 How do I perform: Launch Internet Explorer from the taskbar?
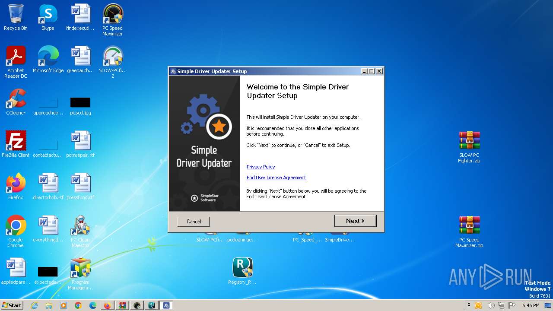point(35,305)
